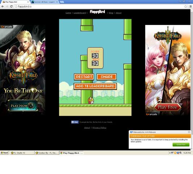
Task: Click Knights Fable logo in left ad
Action: (23, 75)
